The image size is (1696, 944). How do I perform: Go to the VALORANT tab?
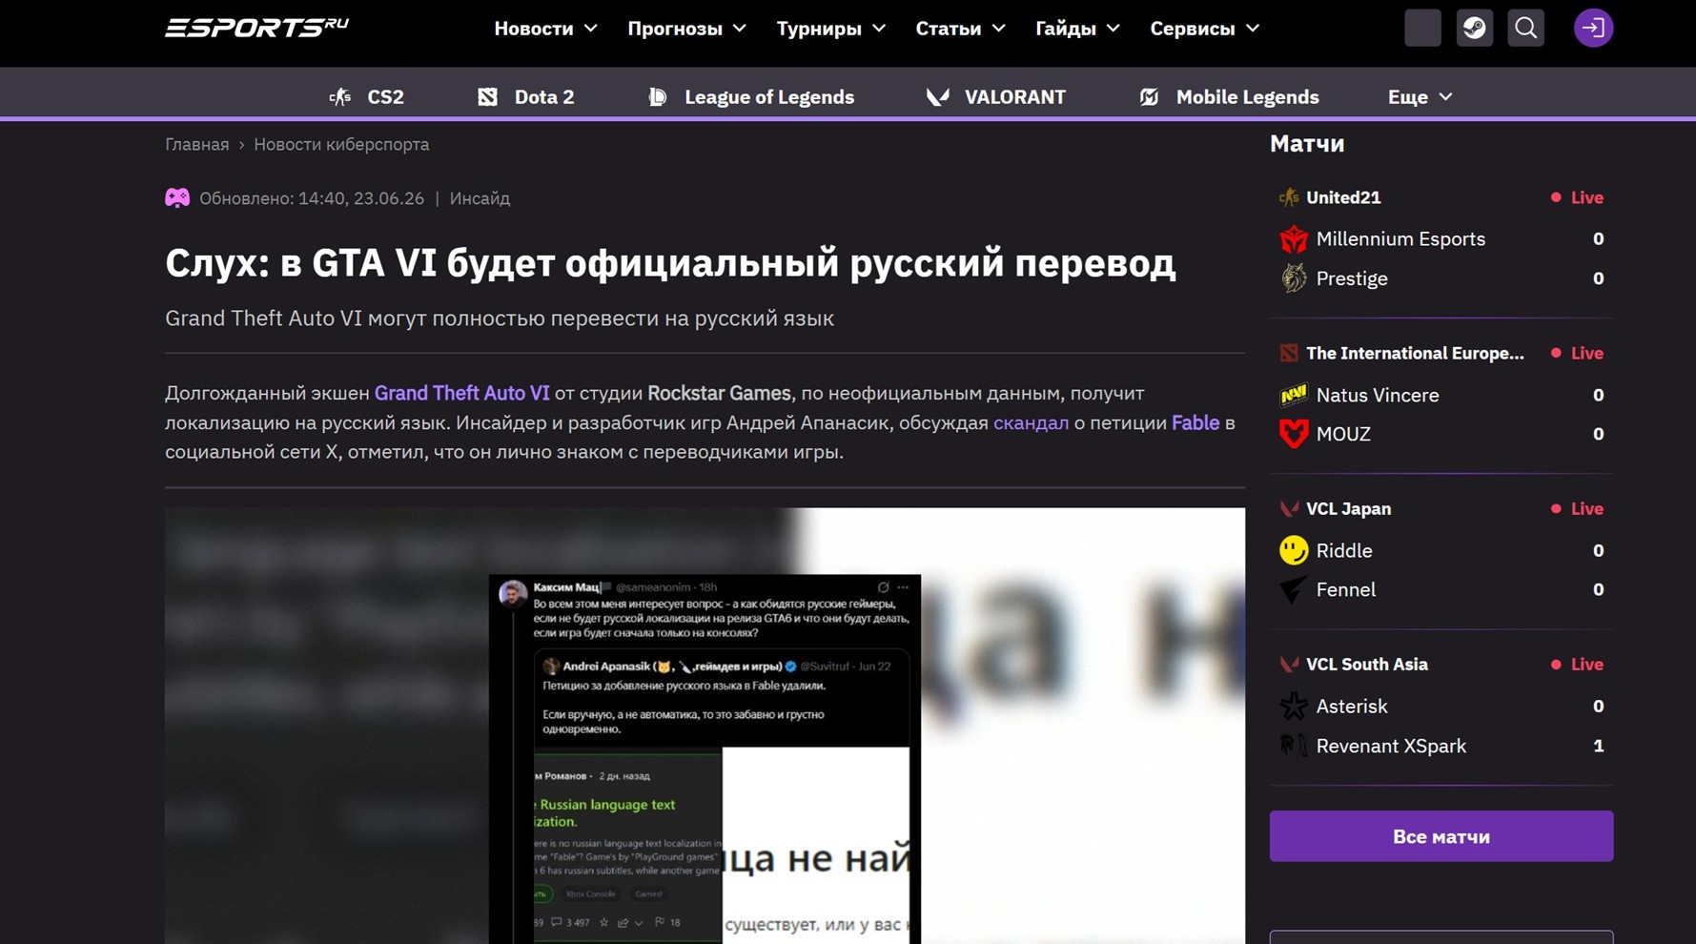click(x=996, y=96)
